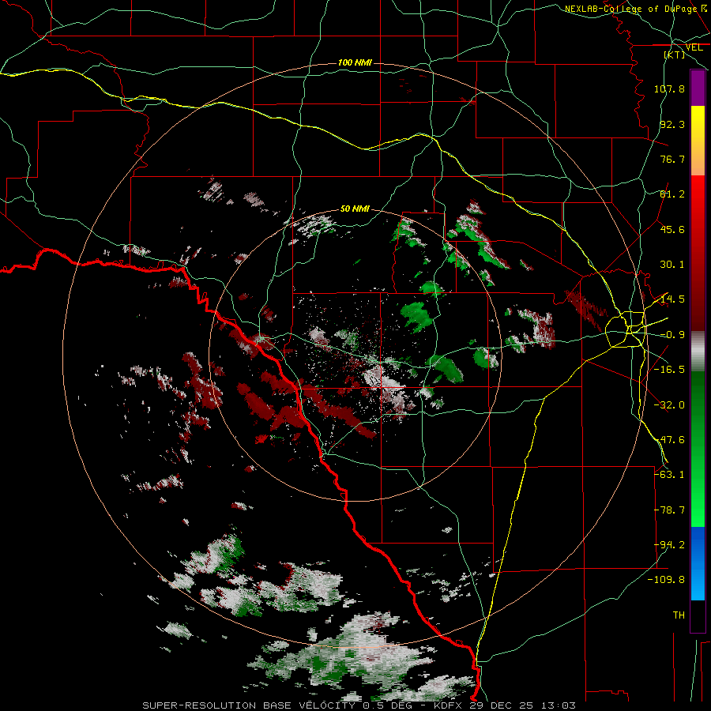Click the 30.1 legend value
This screenshot has width=711, height=711.
click(x=672, y=265)
